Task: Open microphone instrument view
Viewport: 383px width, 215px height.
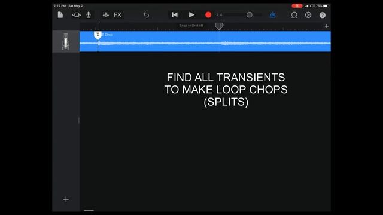Action: pos(89,15)
